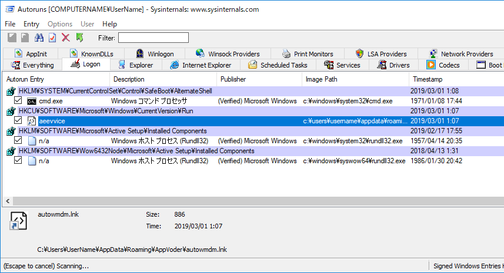Click the horizontal scrollbar track

coord(258,201)
